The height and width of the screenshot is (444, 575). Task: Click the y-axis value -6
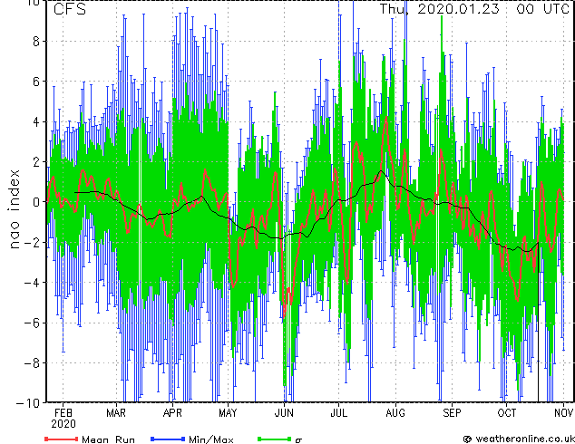click(32, 323)
